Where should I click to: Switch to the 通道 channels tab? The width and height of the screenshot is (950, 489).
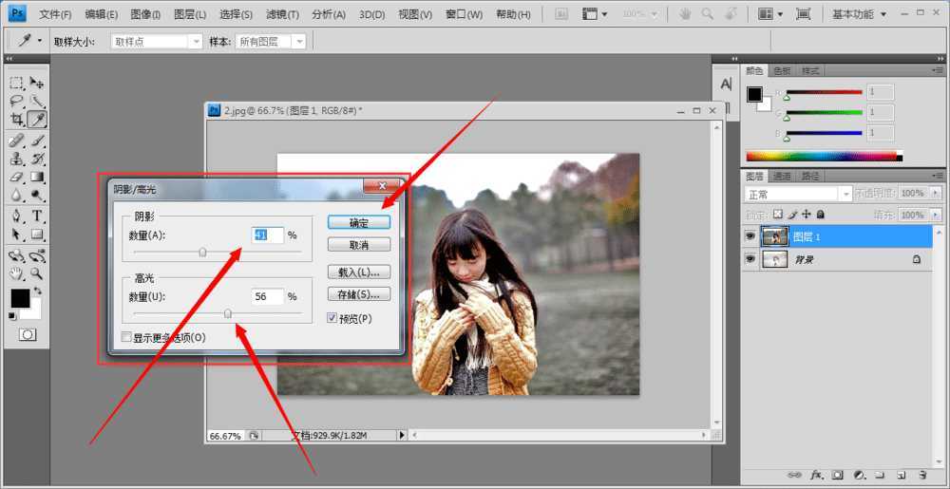[x=782, y=176]
